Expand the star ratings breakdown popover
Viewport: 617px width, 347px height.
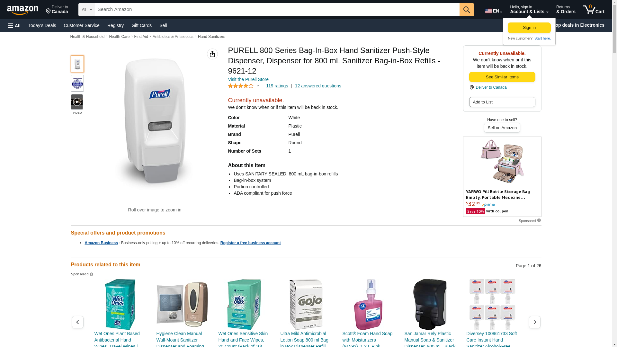click(258, 86)
